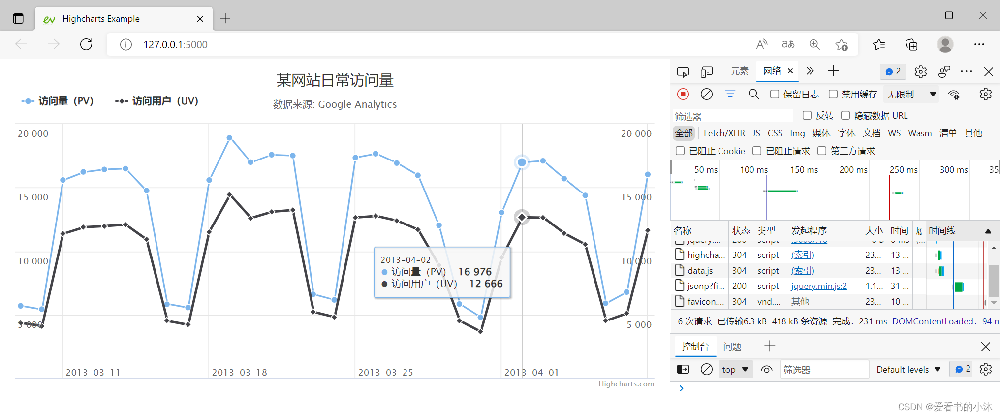
Task: Click the 筛选器 network filter input
Action: pos(733,116)
